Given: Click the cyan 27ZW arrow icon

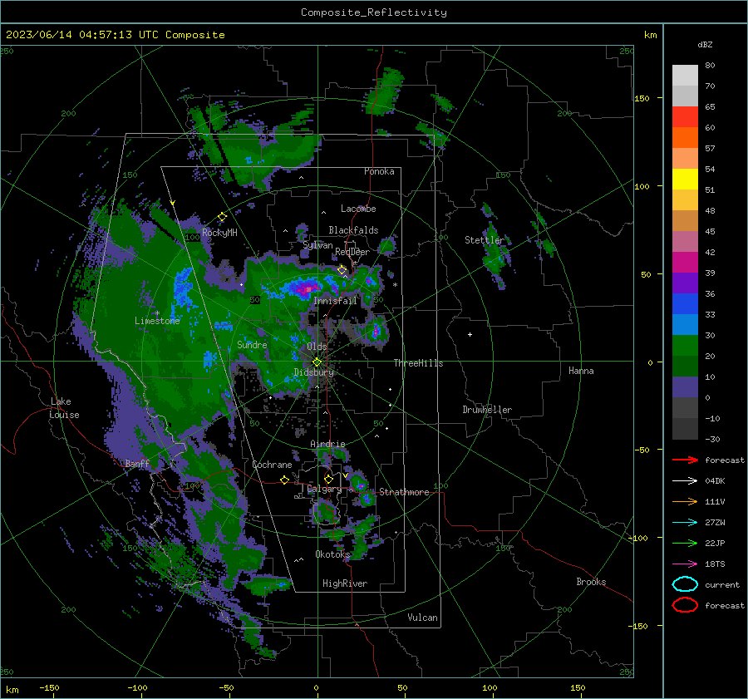Looking at the screenshot, I should 685,523.
